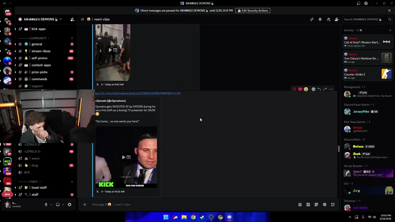
Task: Add channel to STAFF category
Action: pos(72,182)
